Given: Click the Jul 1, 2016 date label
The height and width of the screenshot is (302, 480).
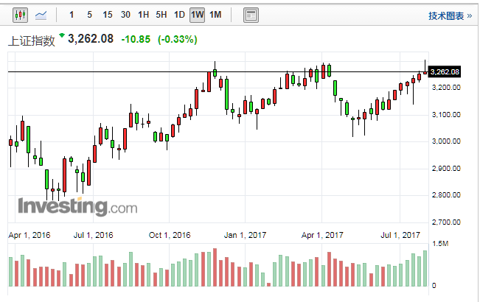Looking at the screenshot, I should point(94,235).
